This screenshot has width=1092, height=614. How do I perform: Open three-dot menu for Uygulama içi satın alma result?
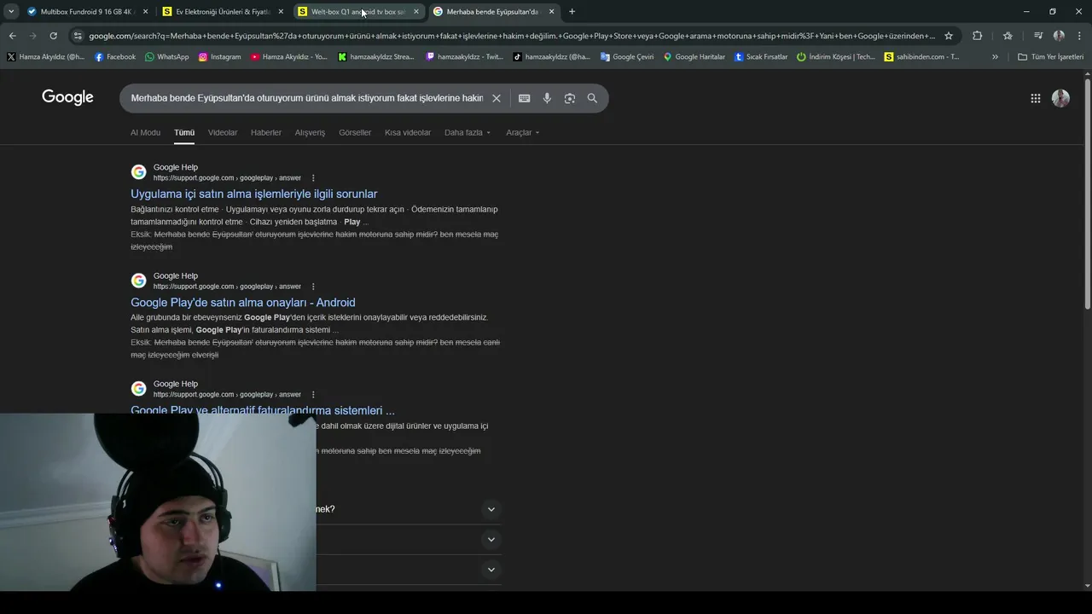click(x=313, y=178)
